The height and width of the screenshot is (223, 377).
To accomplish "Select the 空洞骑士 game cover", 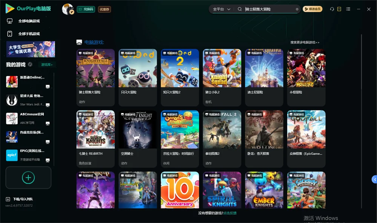I will tap(138, 130).
